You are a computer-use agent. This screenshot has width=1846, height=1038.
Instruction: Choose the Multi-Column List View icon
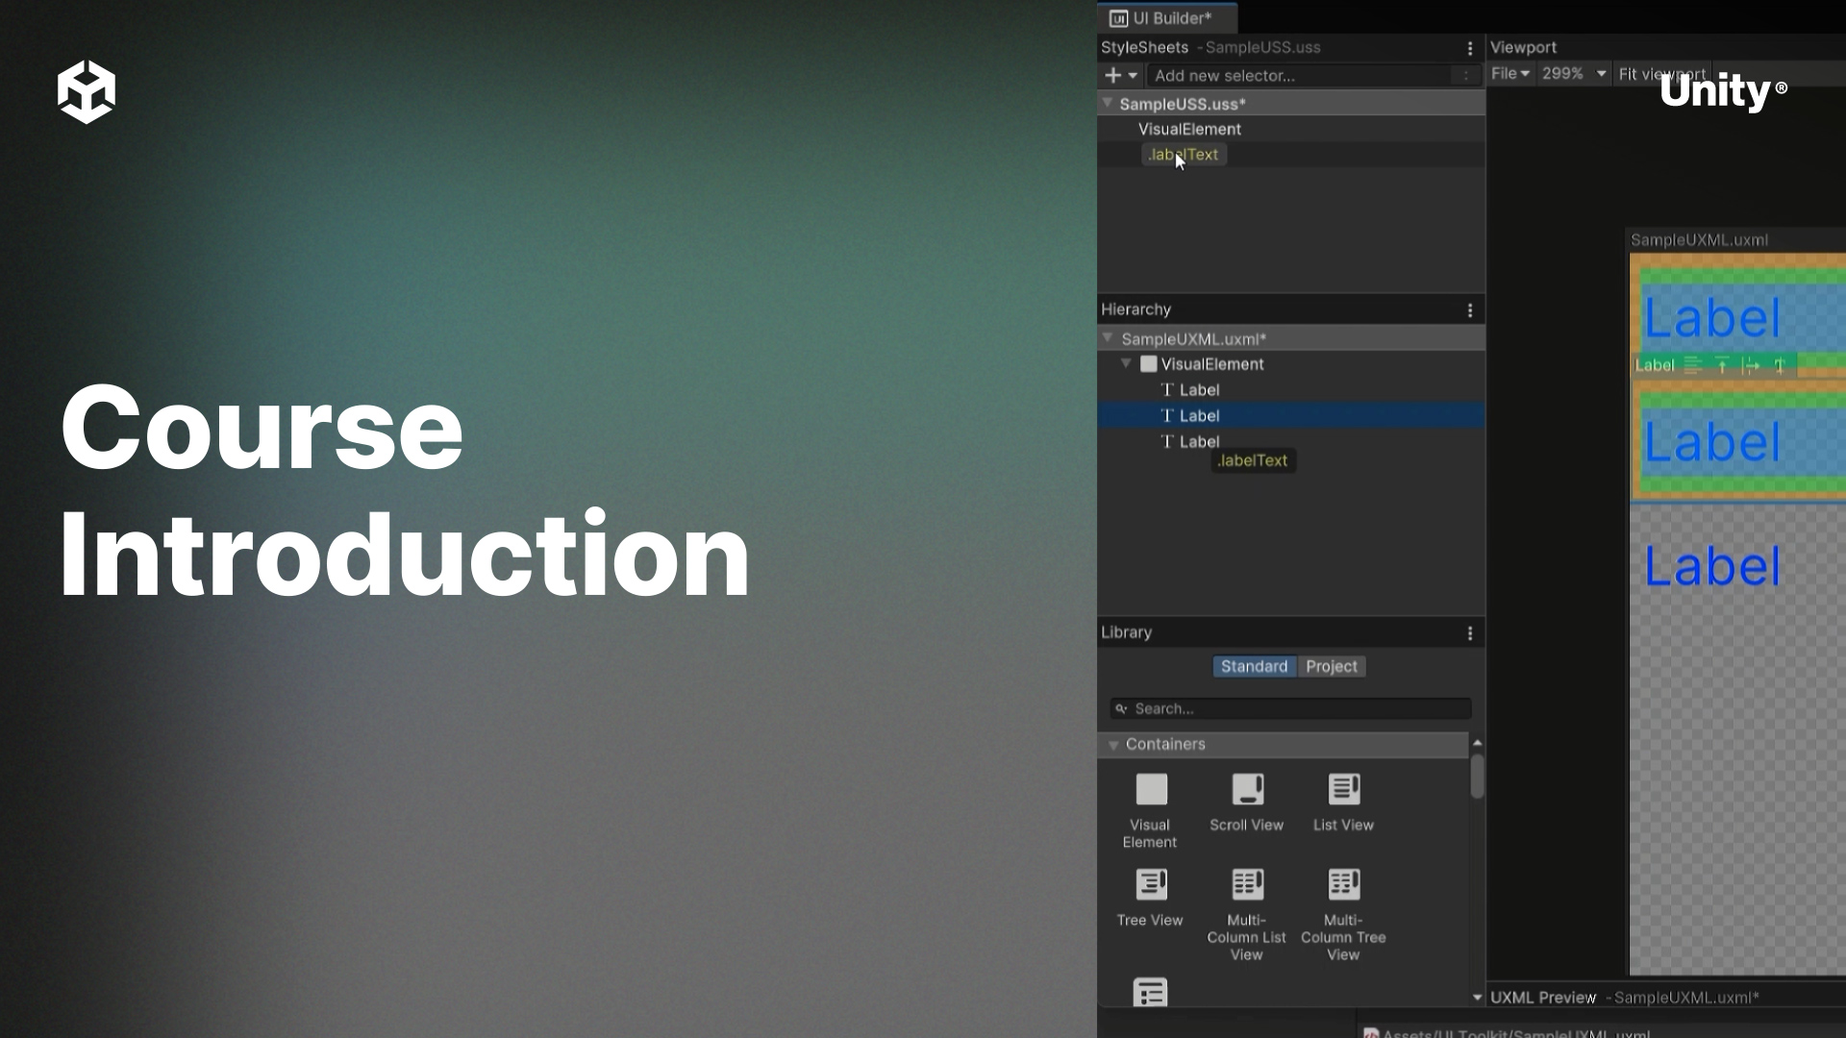pyautogui.click(x=1247, y=884)
